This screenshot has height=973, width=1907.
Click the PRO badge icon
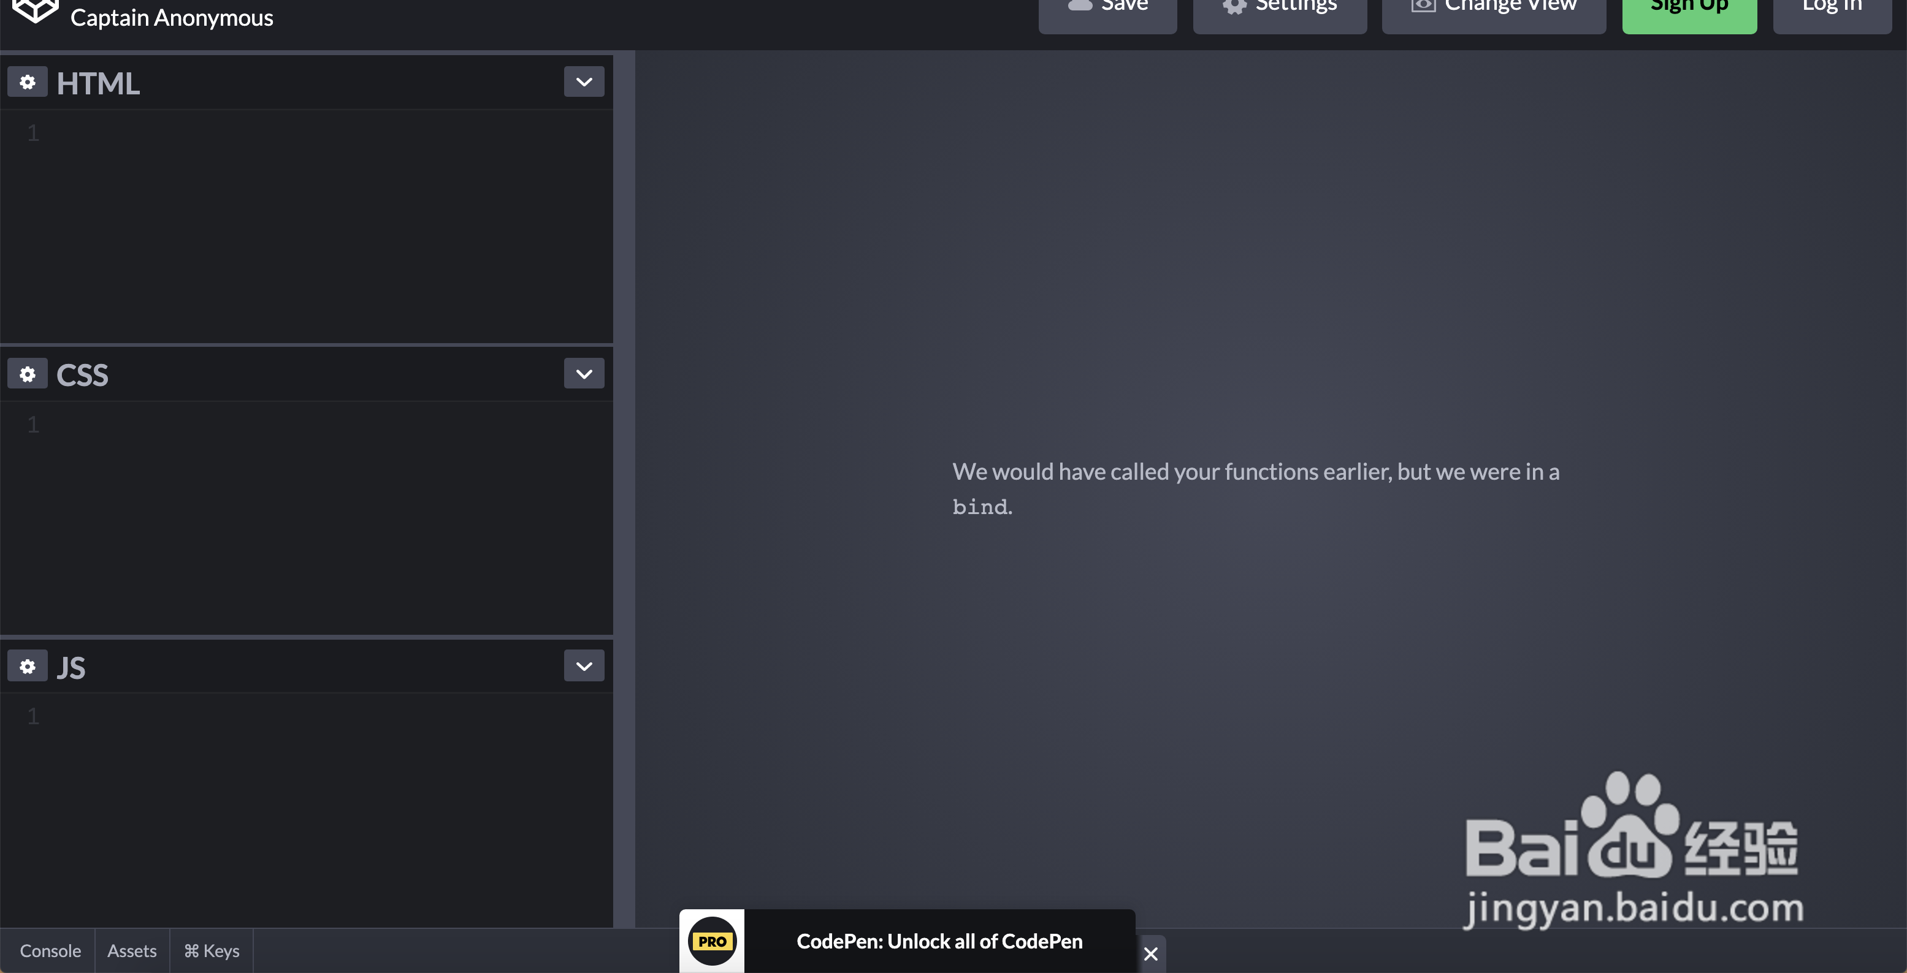[712, 941]
